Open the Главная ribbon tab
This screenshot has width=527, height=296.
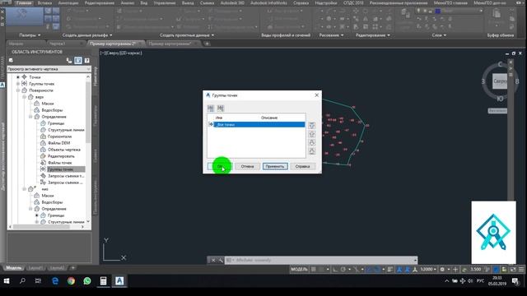tap(24, 2)
